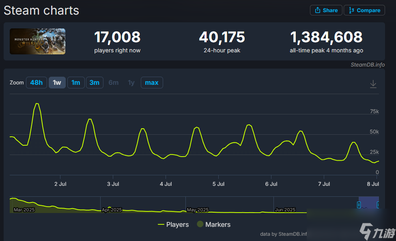Choose the 6m zoom option

pos(113,83)
